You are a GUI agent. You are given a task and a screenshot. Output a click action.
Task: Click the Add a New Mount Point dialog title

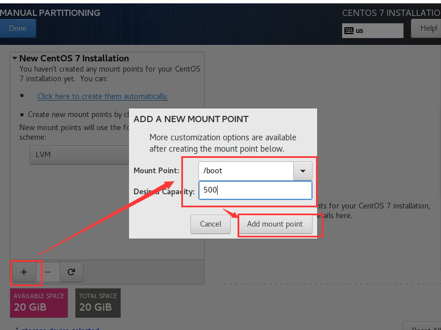point(191,119)
